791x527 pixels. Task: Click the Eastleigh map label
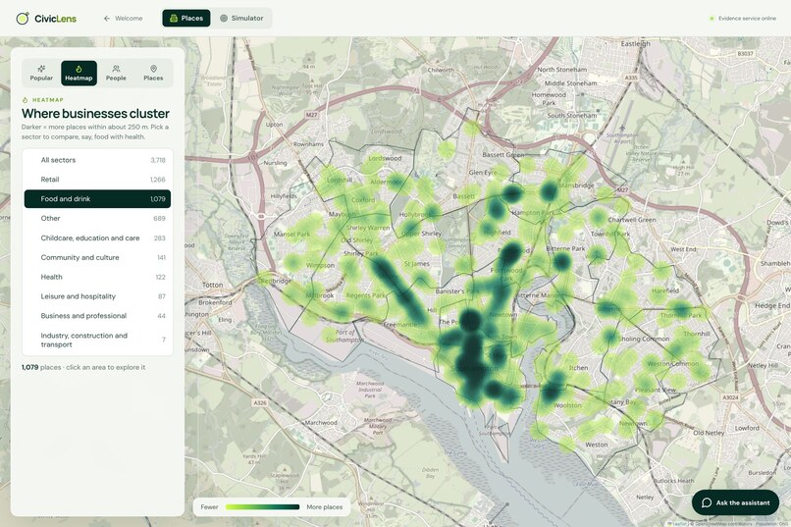636,44
